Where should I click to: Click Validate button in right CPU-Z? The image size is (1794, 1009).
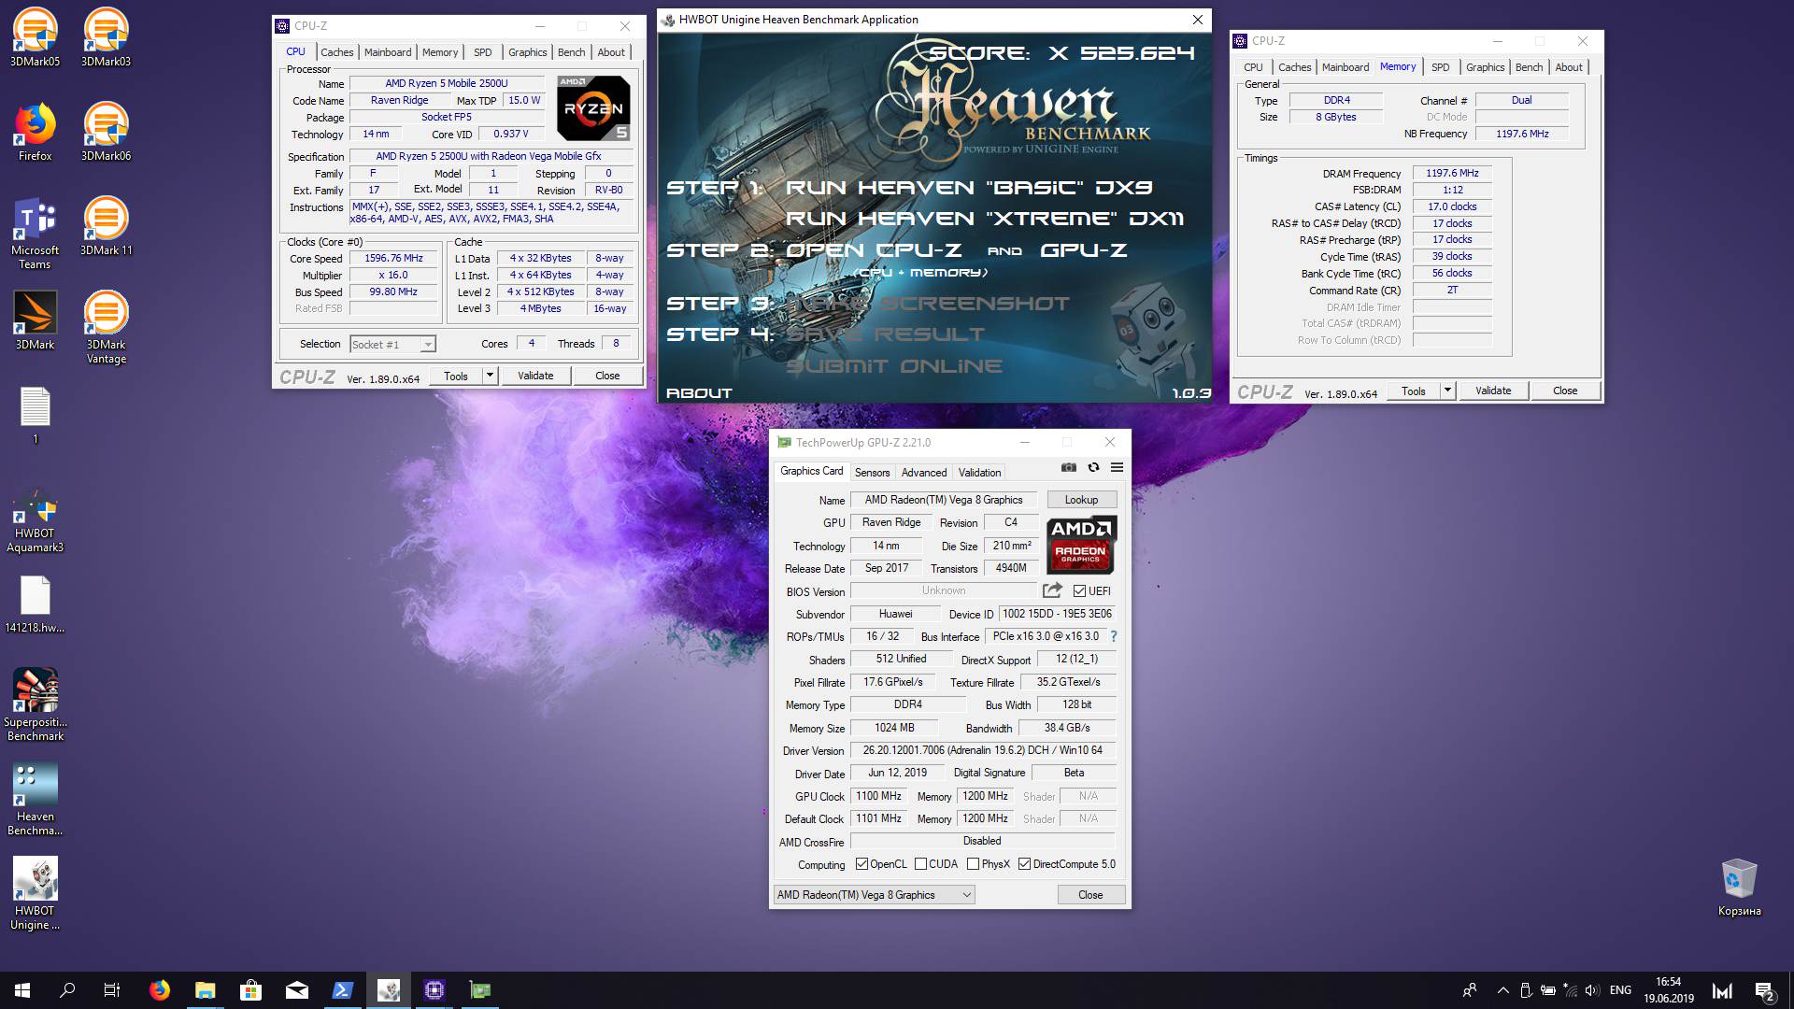point(1493,391)
